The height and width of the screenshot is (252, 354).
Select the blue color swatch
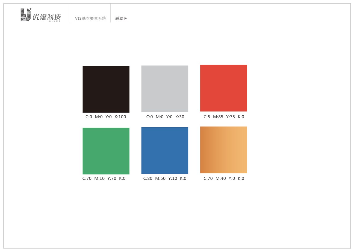click(165, 150)
